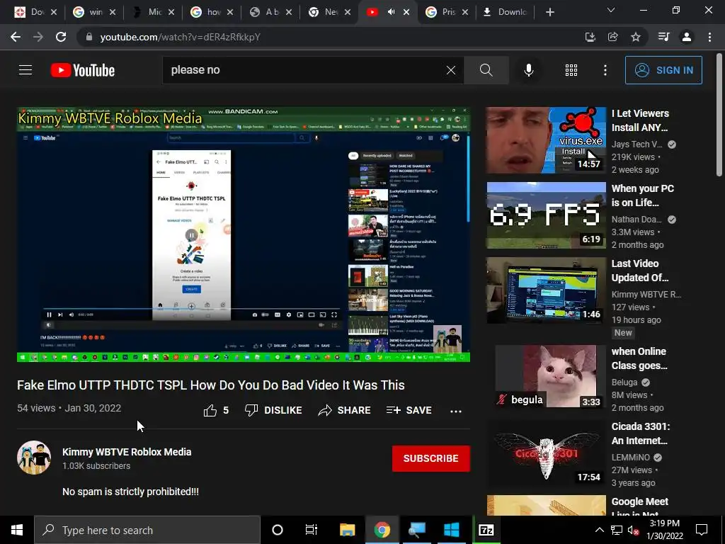Open File Explorer from the taskbar
The height and width of the screenshot is (544, 725).
[x=347, y=530]
